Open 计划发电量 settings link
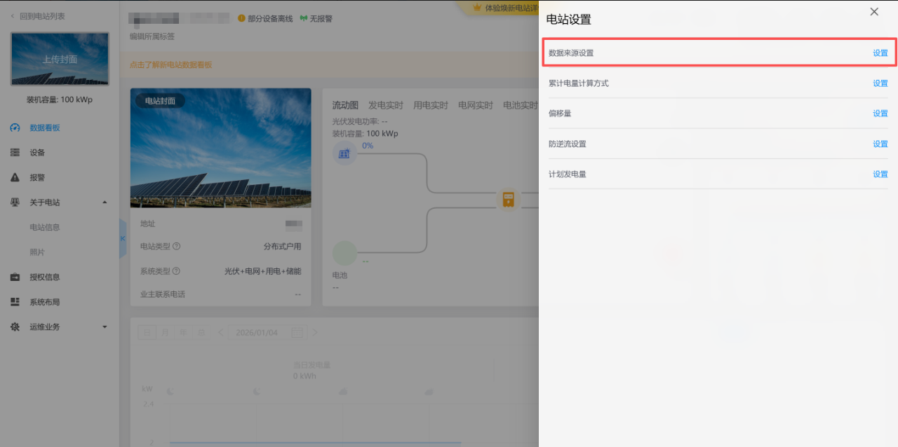The width and height of the screenshot is (898, 447). click(880, 174)
